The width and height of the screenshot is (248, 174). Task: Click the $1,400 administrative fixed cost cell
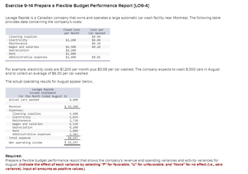click(71, 57)
